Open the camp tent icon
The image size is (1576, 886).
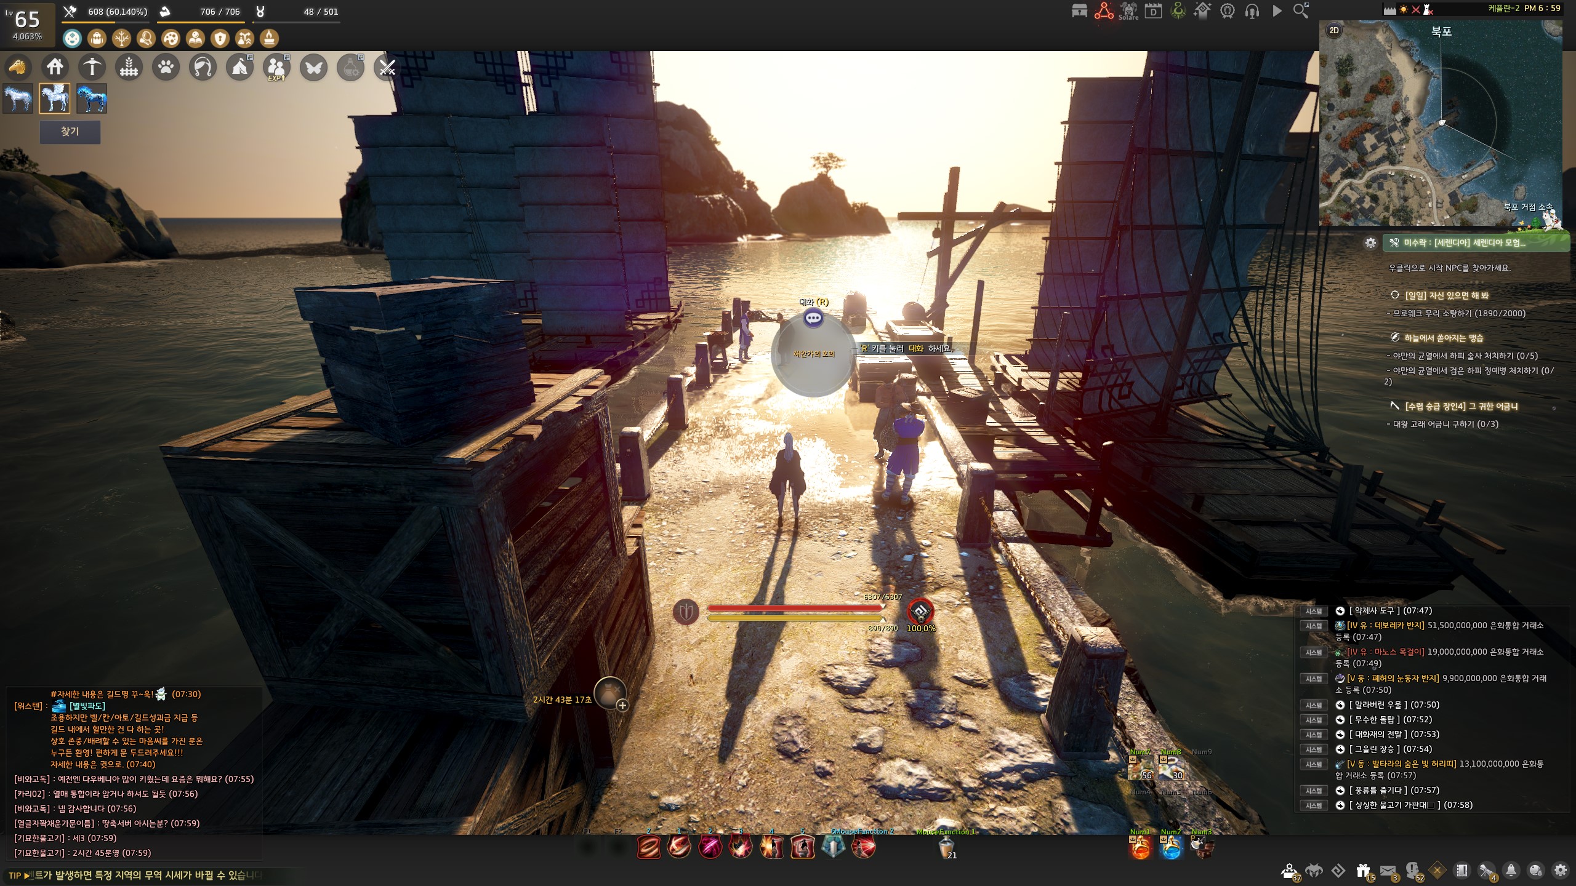[239, 66]
